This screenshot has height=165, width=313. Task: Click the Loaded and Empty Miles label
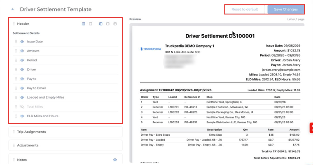click(x=46, y=97)
